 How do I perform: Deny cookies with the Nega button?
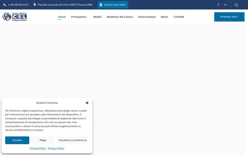pyautogui.click(x=43, y=140)
